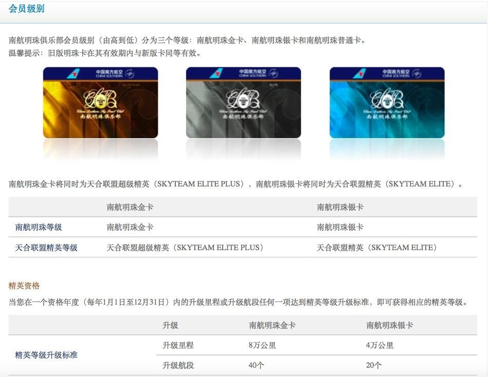Click 南航明珠金卡 header in upgrade table
This screenshot has width=488, height=377.
[272, 326]
